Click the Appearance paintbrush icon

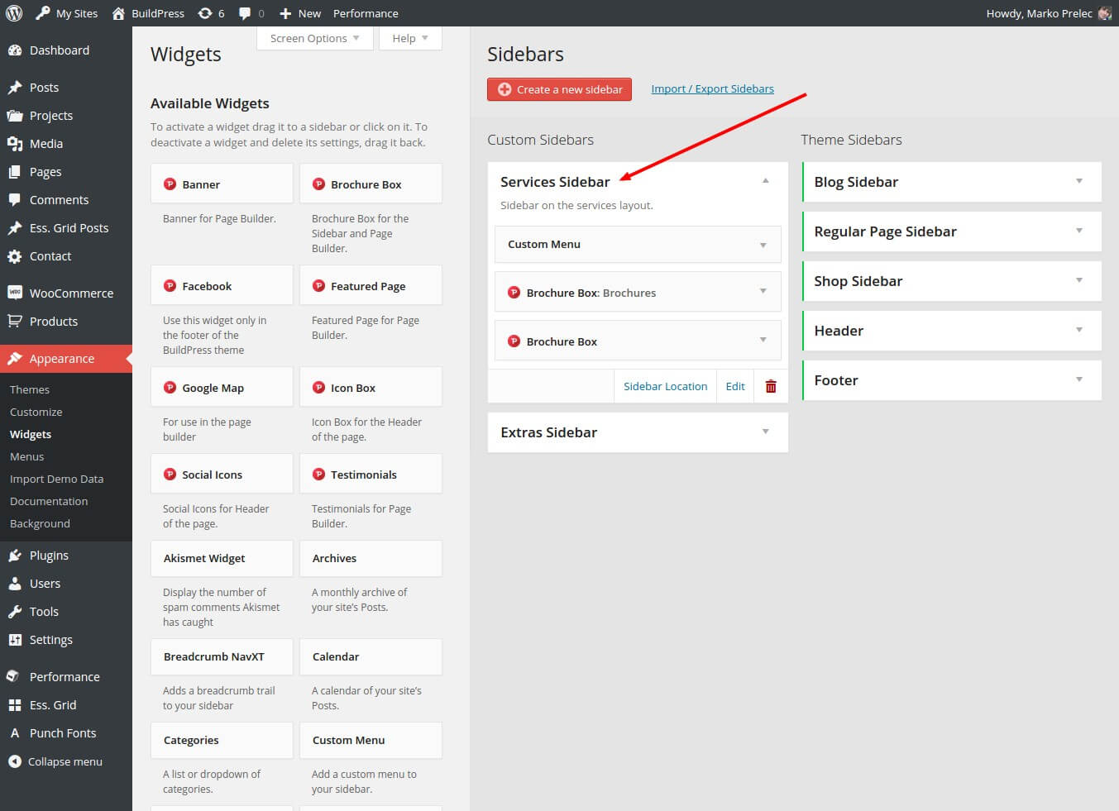[x=14, y=359]
